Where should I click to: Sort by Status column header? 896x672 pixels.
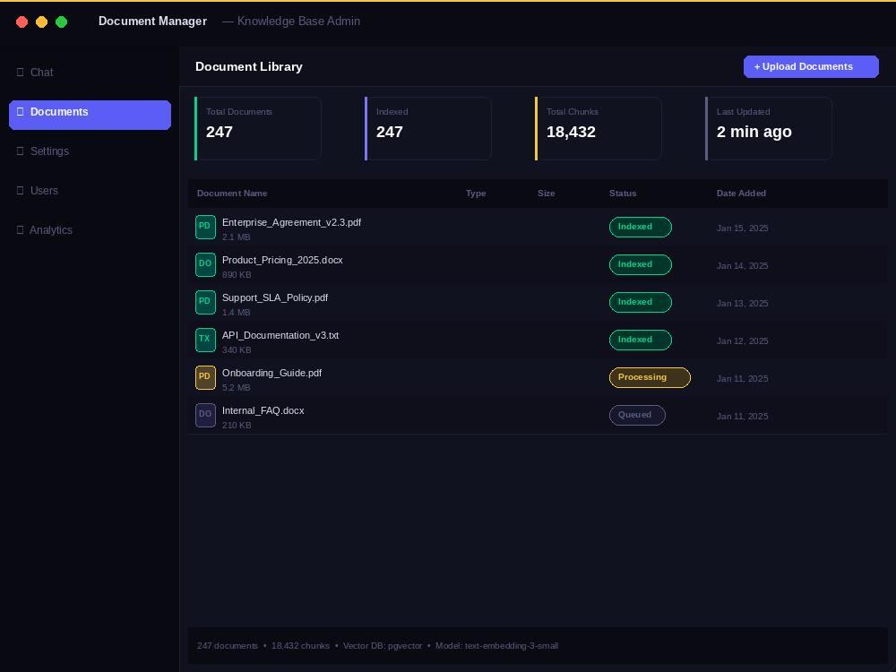pyautogui.click(x=623, y=194)
